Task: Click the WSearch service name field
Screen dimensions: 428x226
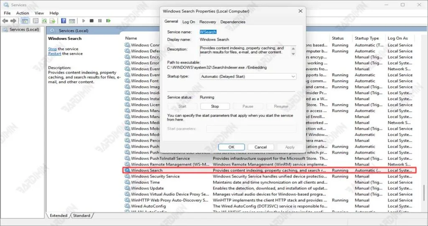Action: pyautogui.click(x=208, y=32)
